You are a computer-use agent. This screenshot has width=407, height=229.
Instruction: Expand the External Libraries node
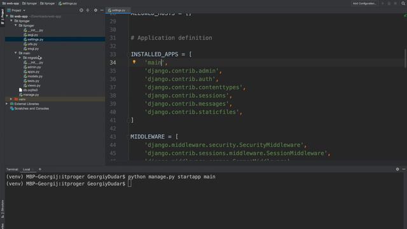(x=7, y=104)
